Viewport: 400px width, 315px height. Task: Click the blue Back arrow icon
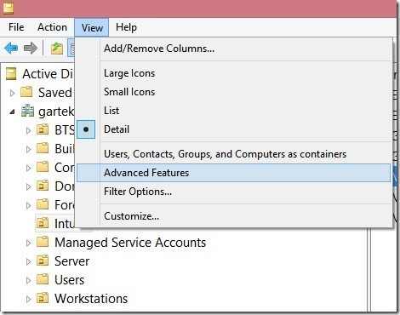pos(11,48)
